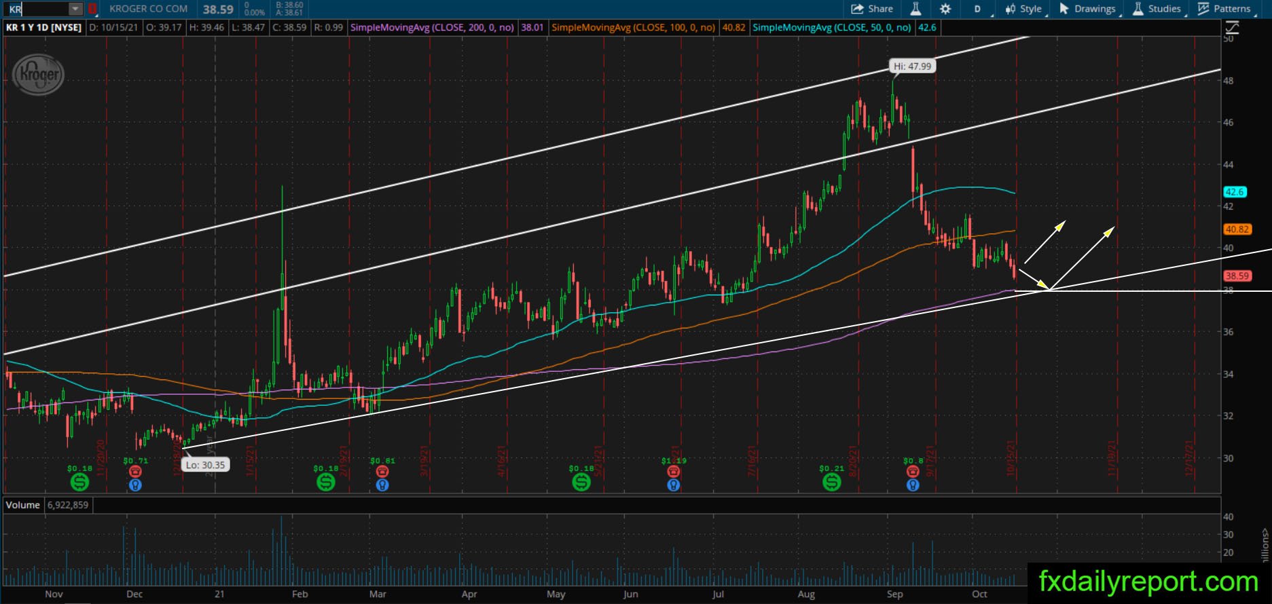This screenshot has height=604, width=1272.
Task: Click the Share button
Action: click(872, 9)
